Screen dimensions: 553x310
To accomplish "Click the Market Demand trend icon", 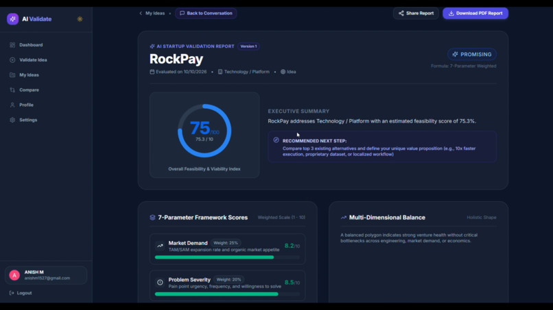I will point(160,246).
